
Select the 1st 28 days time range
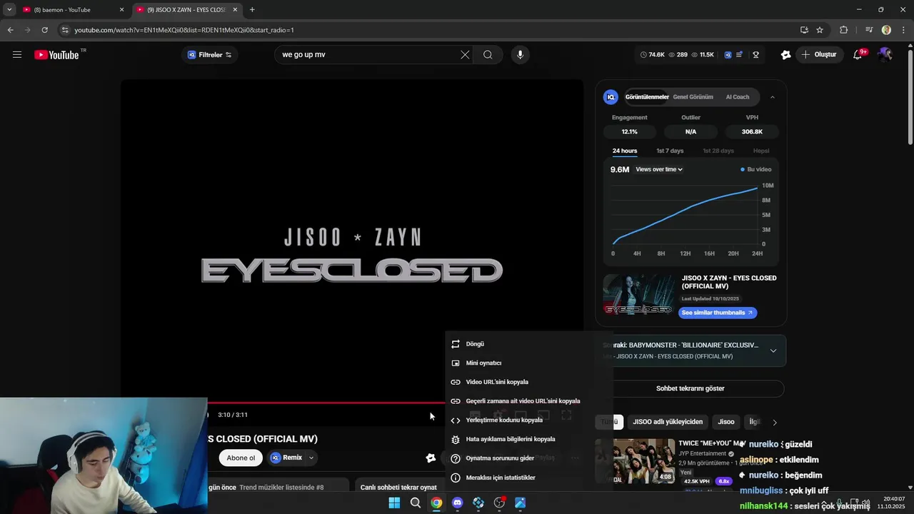718,151
